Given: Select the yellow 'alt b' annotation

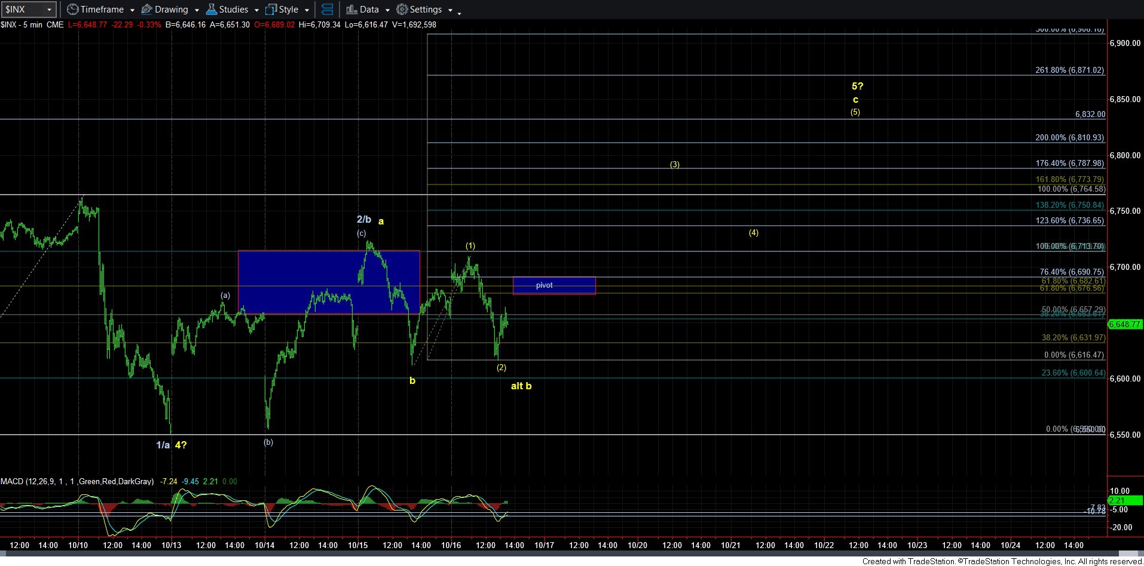Looking at the screenshot, I should tap(521, 386).
